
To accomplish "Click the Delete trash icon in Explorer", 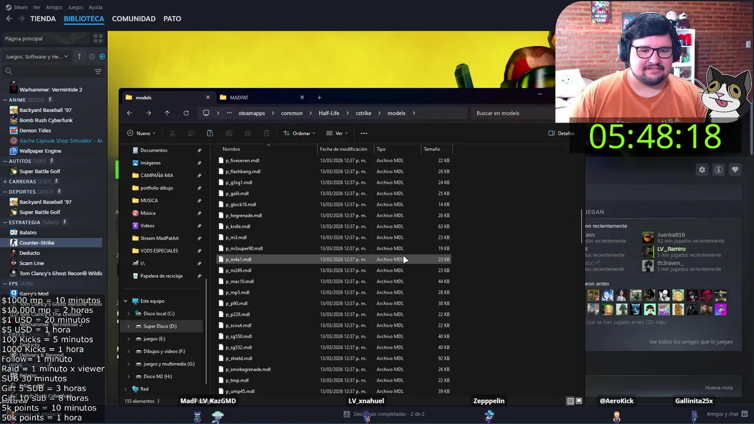I will 266,133.
